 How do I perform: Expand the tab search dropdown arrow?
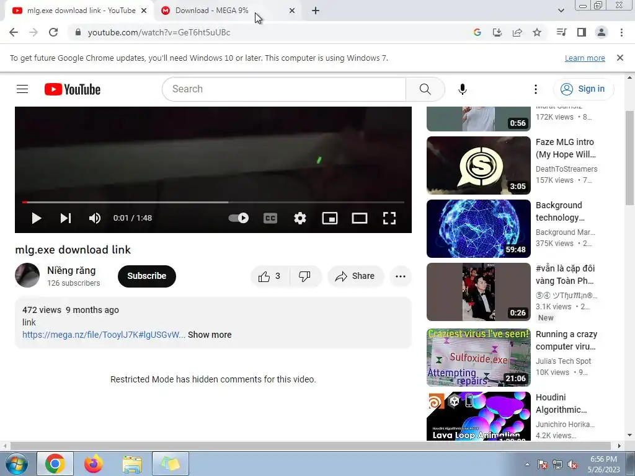click(561, 11)
